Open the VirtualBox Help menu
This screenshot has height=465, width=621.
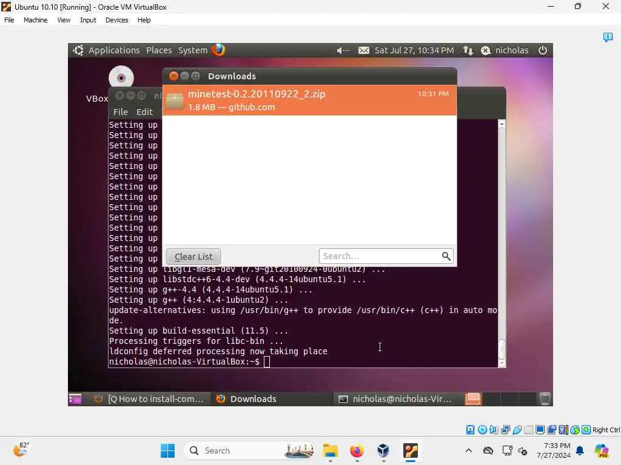click(144, 20)
